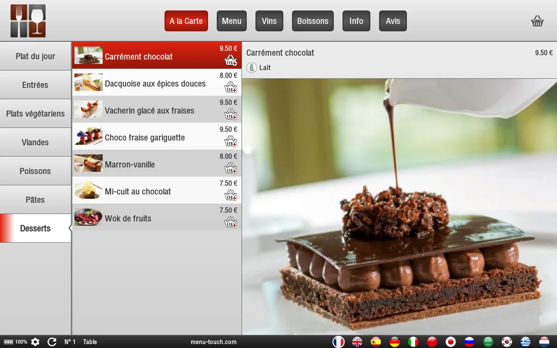Tap the Lait allergen icon
Screen dimensions: 557x348
(x=252, y=68)
